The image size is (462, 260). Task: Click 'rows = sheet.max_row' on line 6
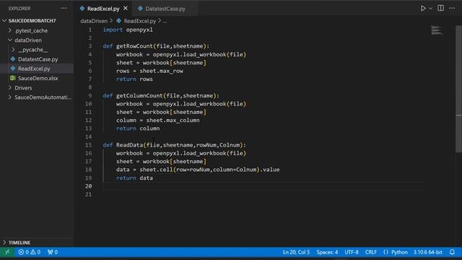point(149,71)
